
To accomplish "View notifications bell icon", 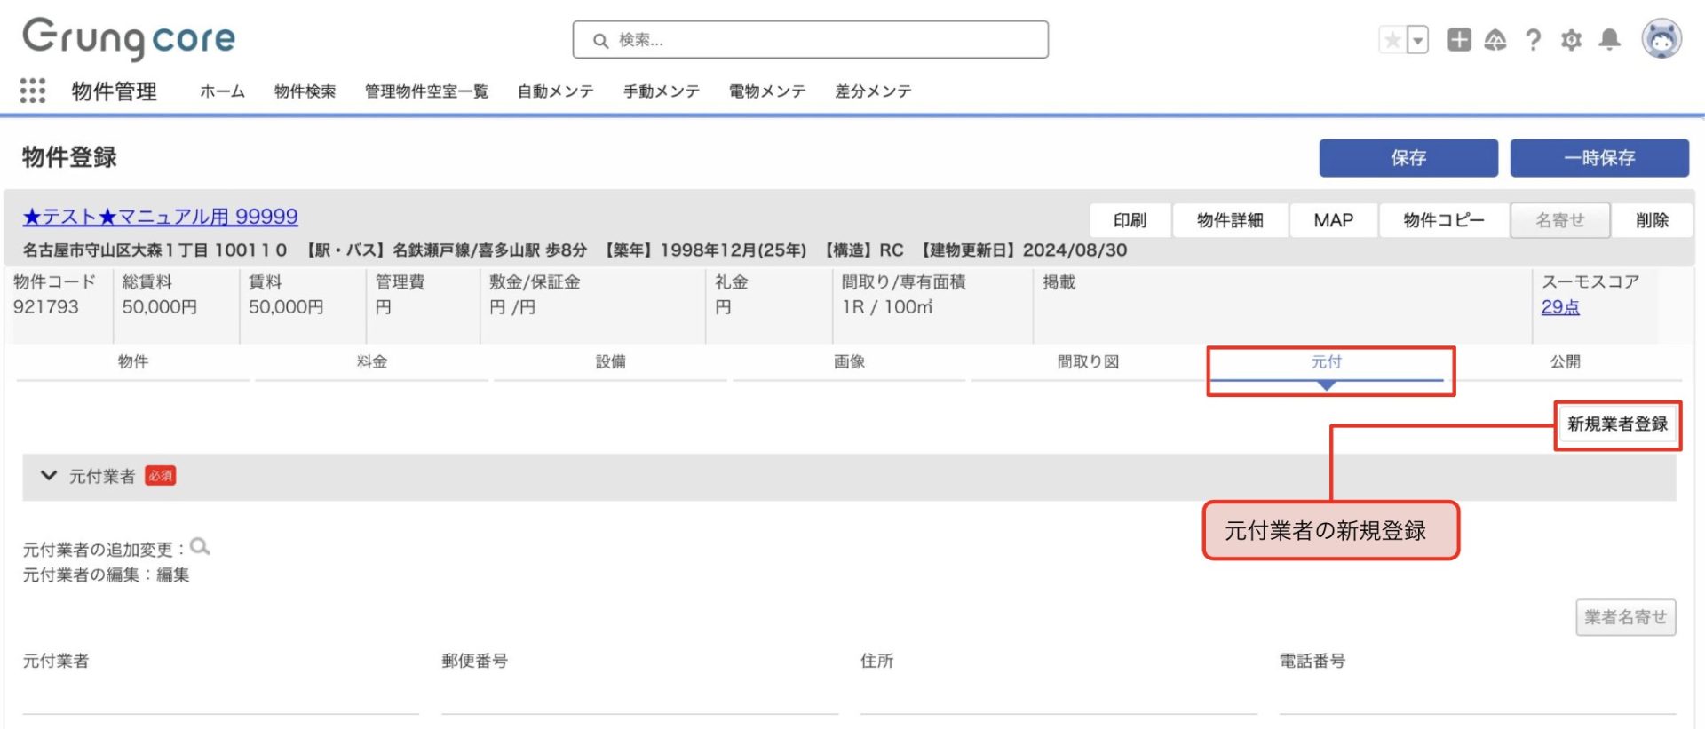I will pyautogui.click(x=1609, y=40).
